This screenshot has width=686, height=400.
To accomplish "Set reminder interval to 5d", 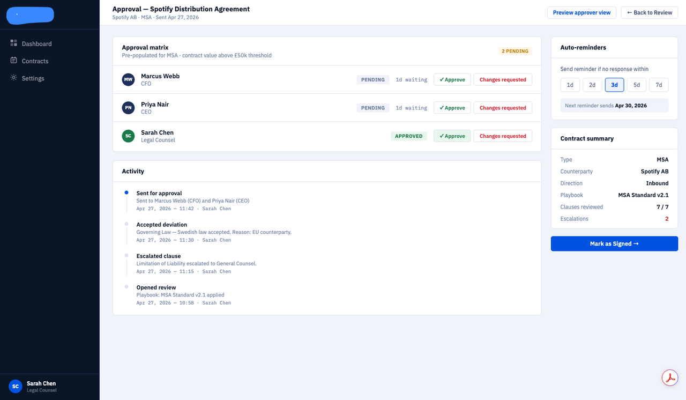I will 637,85.
